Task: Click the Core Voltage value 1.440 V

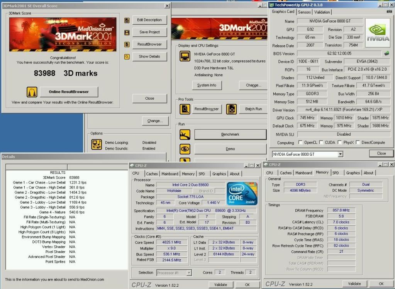Action: 213,203
